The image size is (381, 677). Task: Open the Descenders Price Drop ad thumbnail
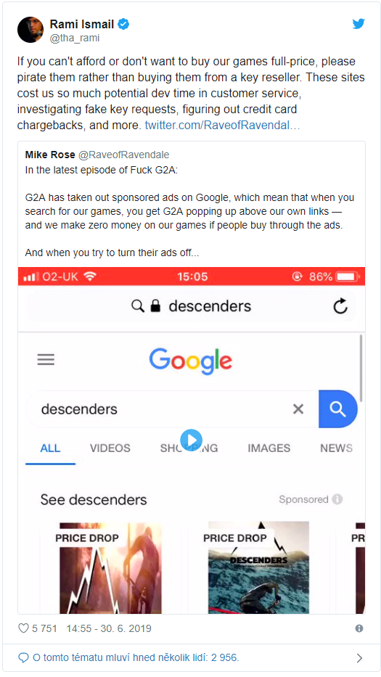click(258, 567)
